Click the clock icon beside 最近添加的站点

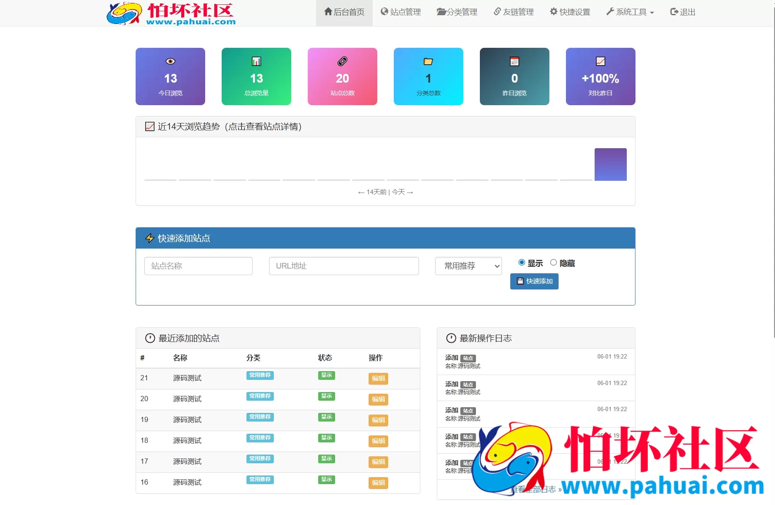tap(150, 338)
